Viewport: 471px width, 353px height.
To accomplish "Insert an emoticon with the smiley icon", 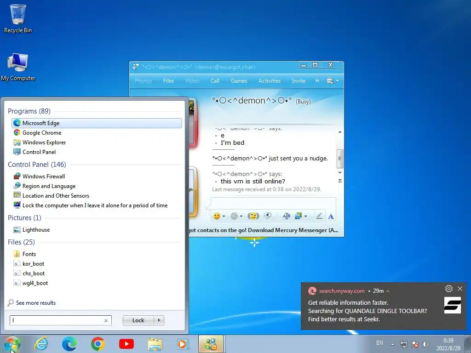I will pos(217,216).
